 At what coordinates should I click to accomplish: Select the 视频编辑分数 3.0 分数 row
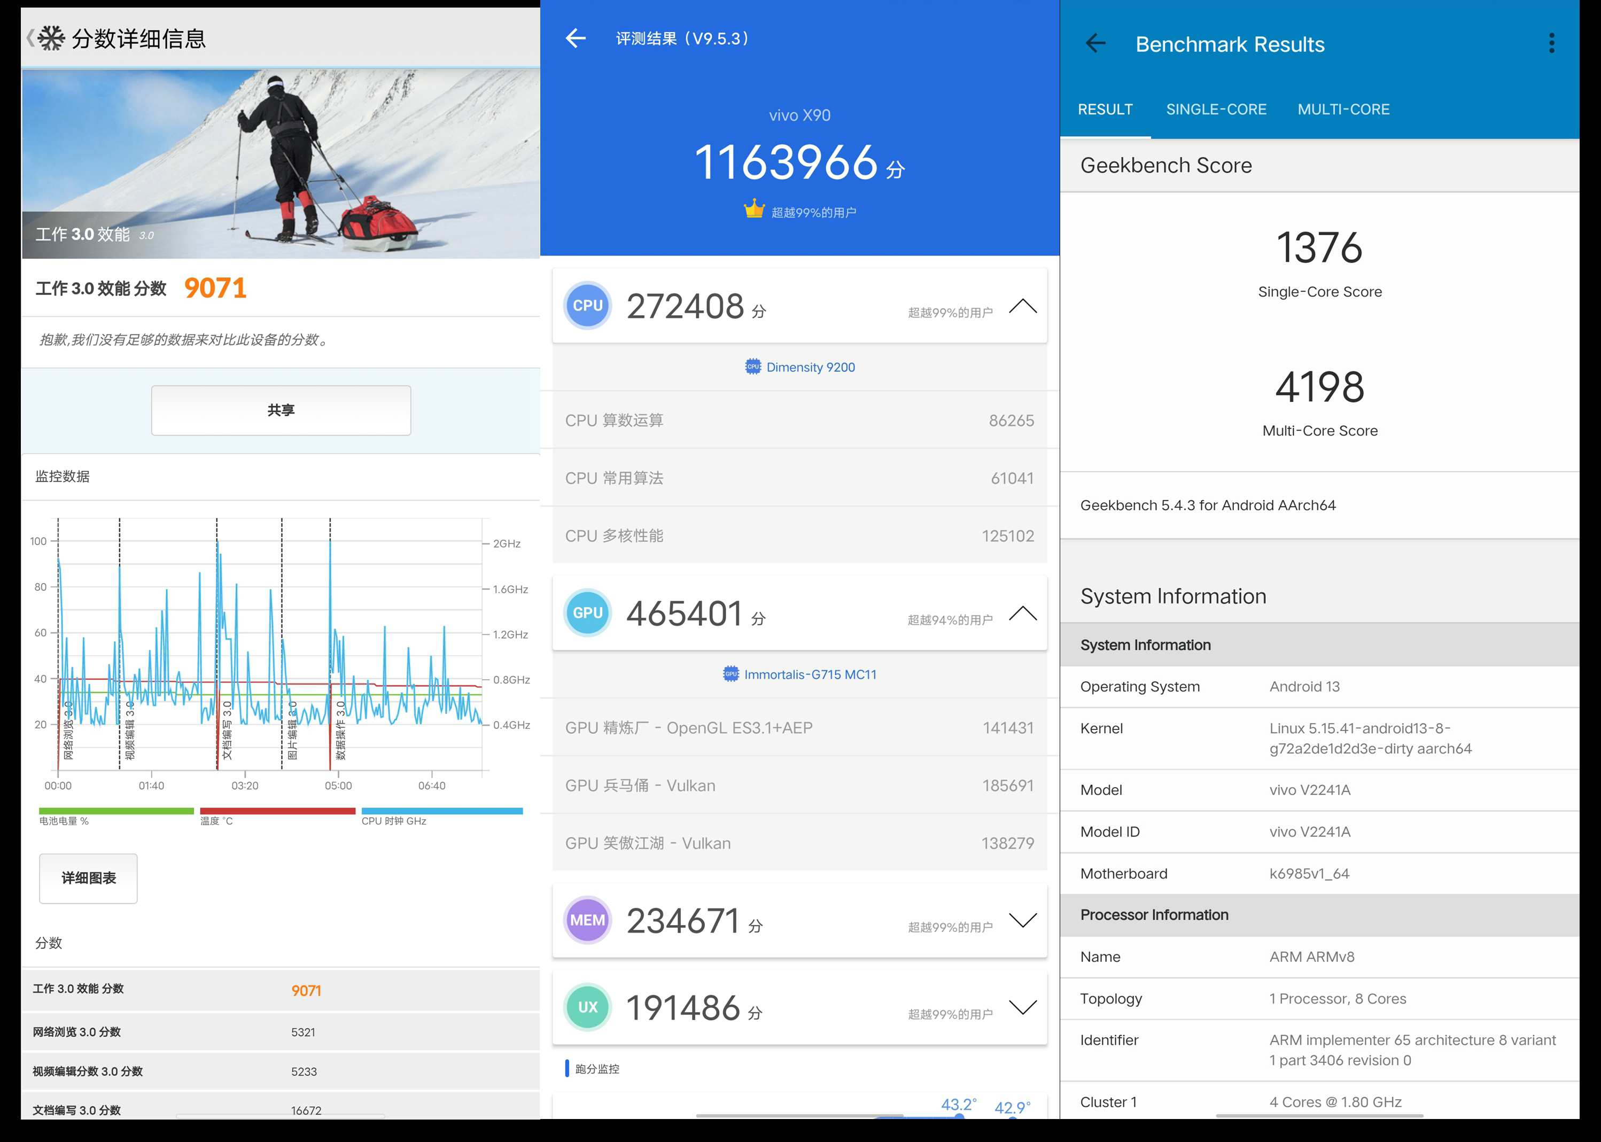tap(281, 1071)
